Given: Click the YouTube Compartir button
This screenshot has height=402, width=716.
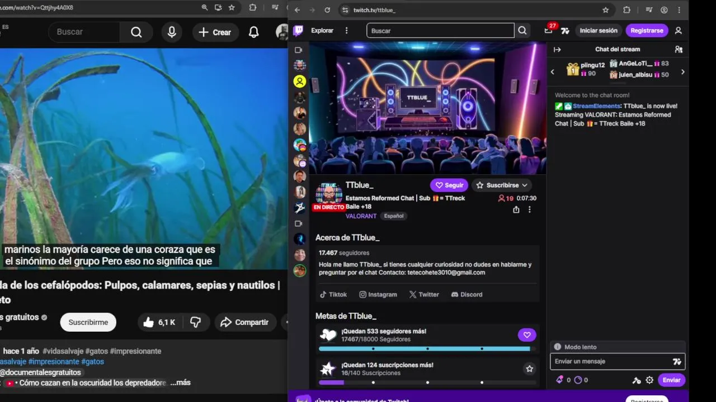Looking at the screenshot, I should [244, 322].
